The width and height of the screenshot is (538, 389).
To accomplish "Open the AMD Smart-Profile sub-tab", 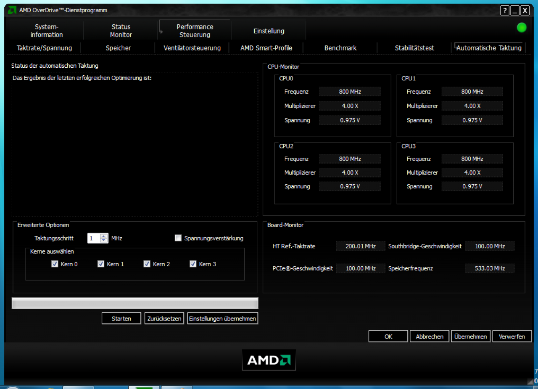I will click(x=266, y=48).
